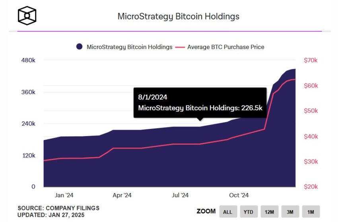Switch zoom to 12M
This screenshot has height=222, width=338.
[270, 212]
